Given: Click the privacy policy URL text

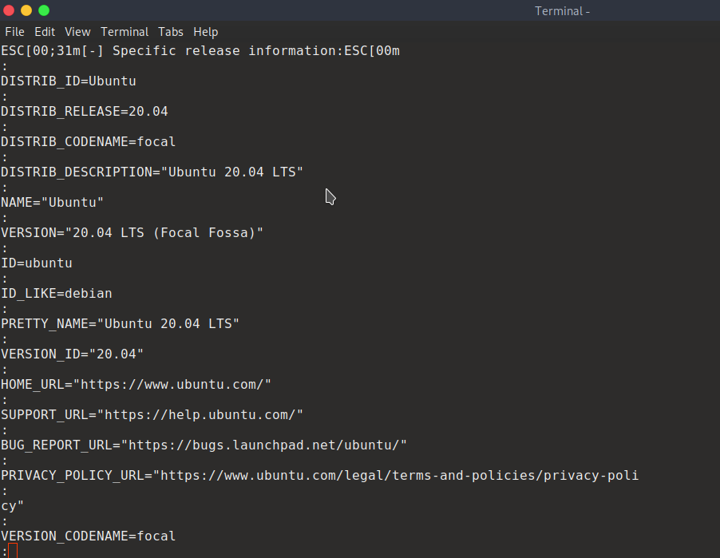Looking at the screenshot, I should tap(399, 476).
